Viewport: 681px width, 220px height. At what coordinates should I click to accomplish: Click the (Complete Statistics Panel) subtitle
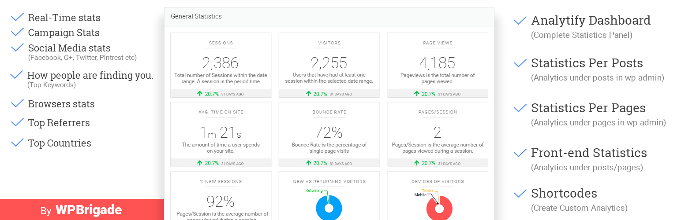tap(582, 35)
